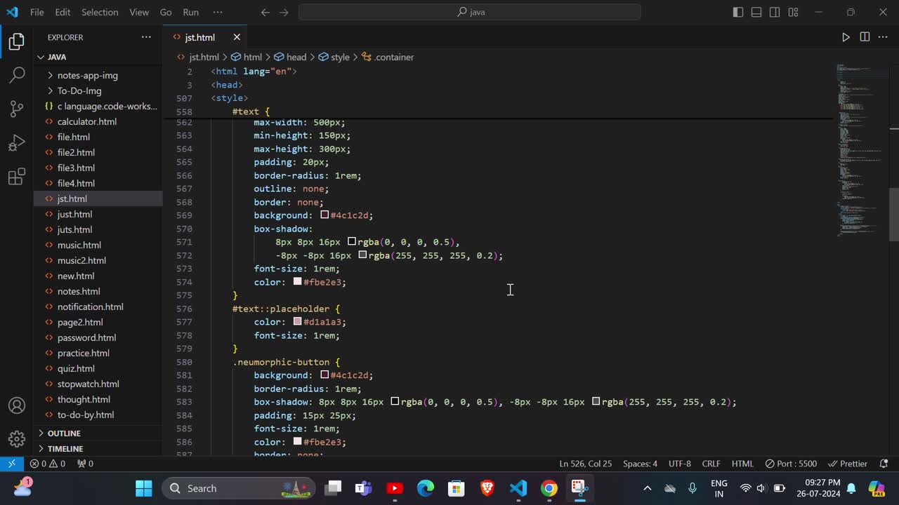The height and width of the screenshot is (505, 899).
Task: Collapse the JAVA explorer root folder
Action: (57, 57)
